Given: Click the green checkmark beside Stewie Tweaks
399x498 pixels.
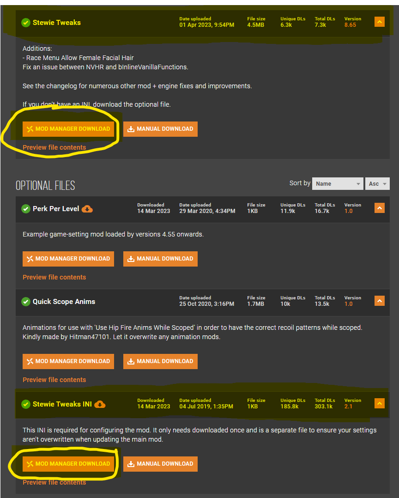Looking at the screenshot, I should pyautogui.click(x=26, y=23).
